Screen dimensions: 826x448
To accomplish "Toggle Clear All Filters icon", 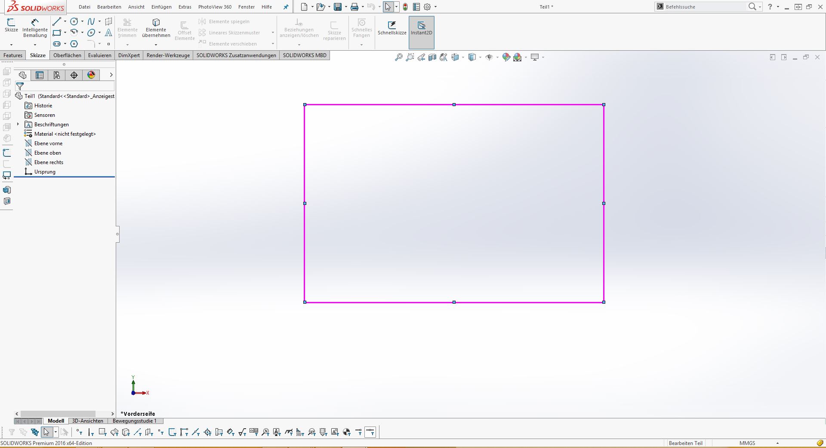I will [23, 432].
